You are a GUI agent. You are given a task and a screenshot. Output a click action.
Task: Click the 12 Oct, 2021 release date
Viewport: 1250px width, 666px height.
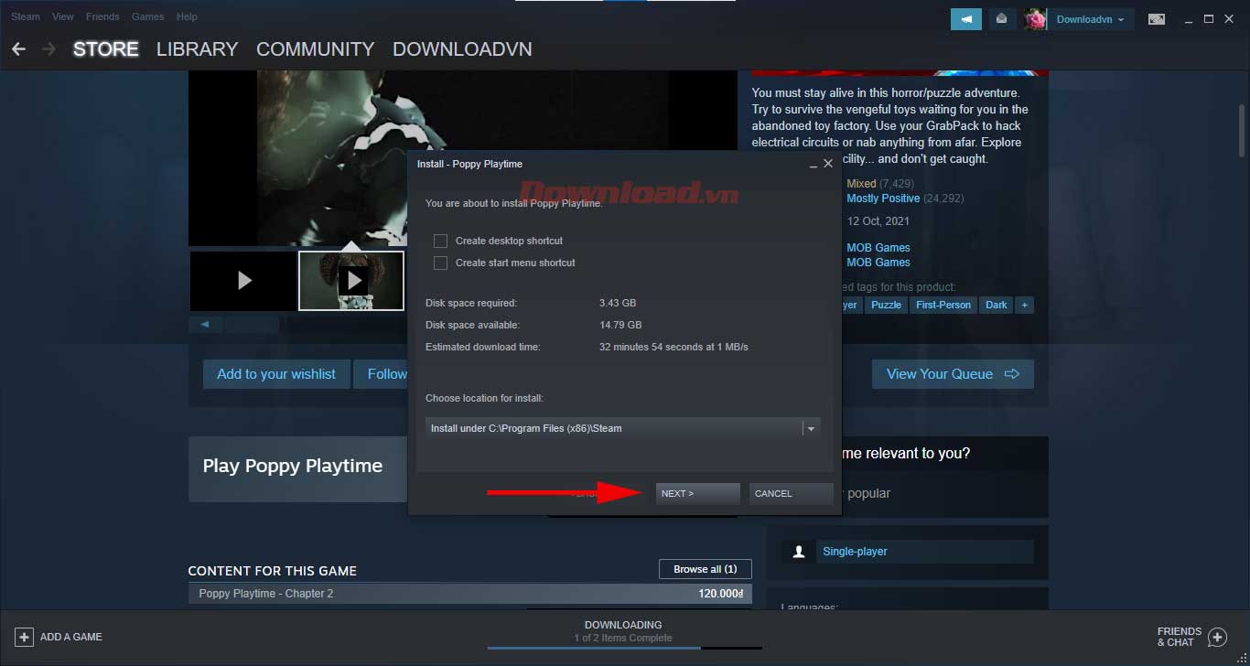[878, 221]
